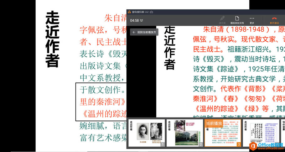The height and width of the screenshot is (152, 285).
Task: Click the LDPlayer logo icon in title bar
Action: point(129,12)
